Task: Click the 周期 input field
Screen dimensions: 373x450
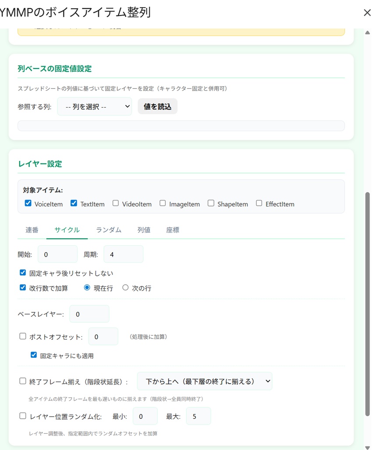Action: pos(123,254)
